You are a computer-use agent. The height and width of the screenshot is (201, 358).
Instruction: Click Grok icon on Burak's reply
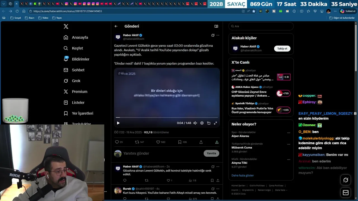213,189
